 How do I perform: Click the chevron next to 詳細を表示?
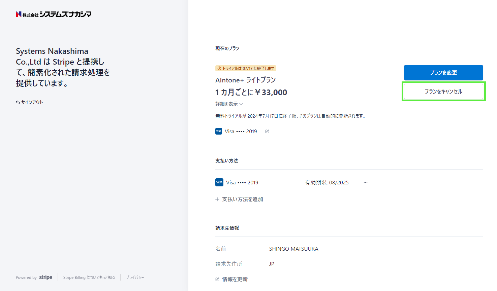pyautogui.click(x=241, y=104)
